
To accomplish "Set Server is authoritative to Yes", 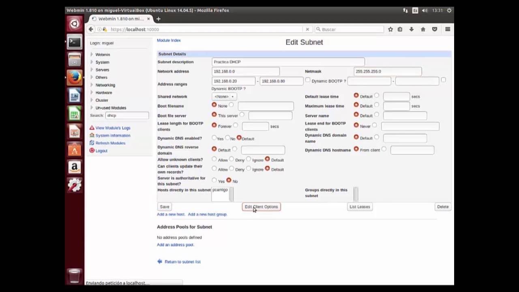I will 214,180.
